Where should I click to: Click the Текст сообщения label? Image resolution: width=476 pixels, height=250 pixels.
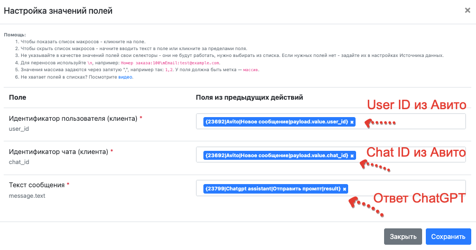click(x=37, y=185)
